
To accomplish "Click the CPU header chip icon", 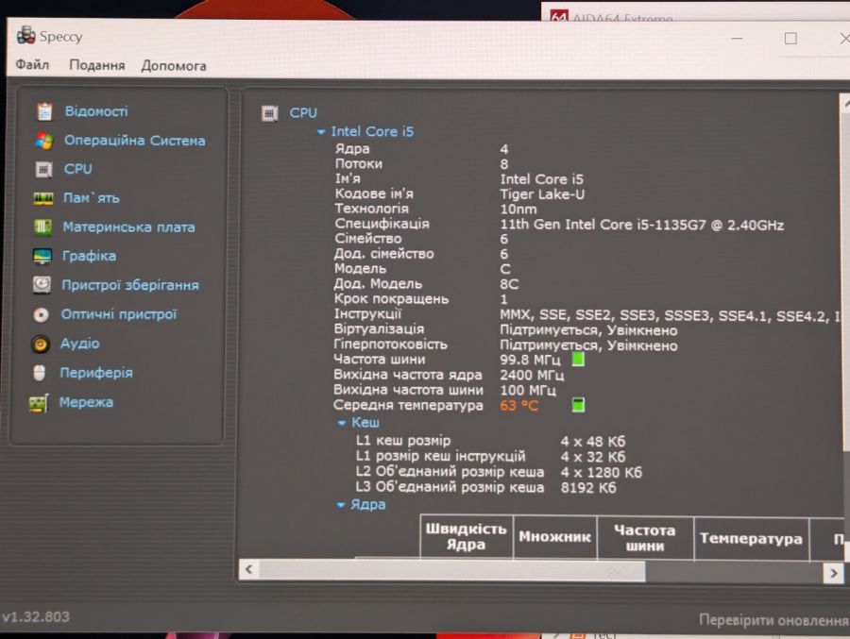I will [269, 112].
